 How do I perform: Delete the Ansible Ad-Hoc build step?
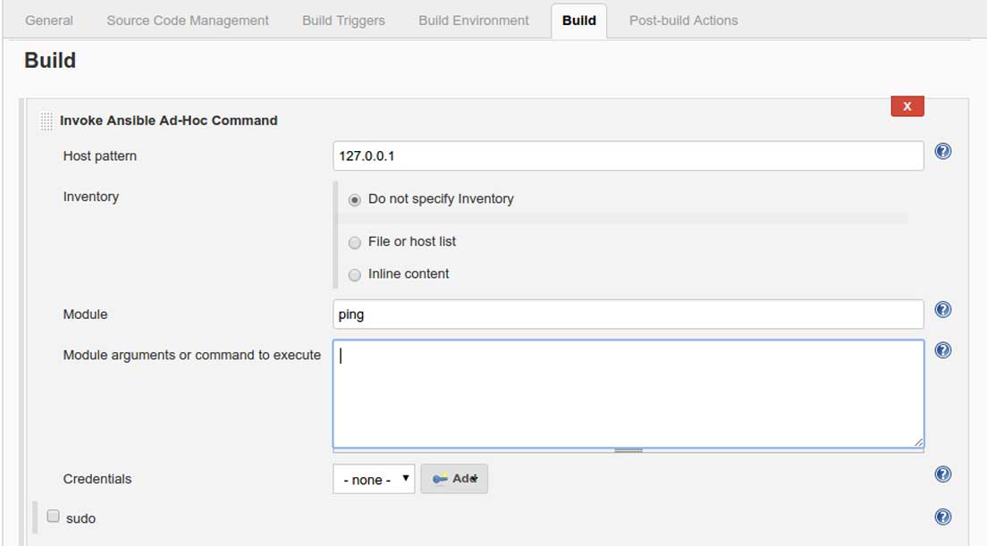coord(907,106)
